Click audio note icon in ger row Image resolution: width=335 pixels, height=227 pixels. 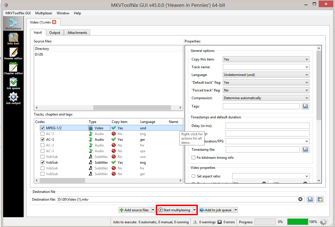click(x=91, y=140)
